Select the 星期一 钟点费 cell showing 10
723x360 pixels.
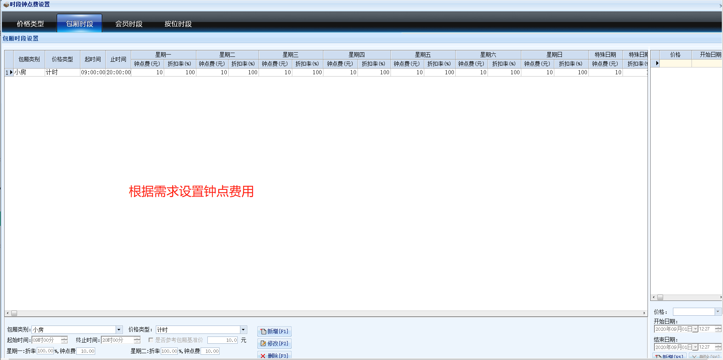[147, 72]
